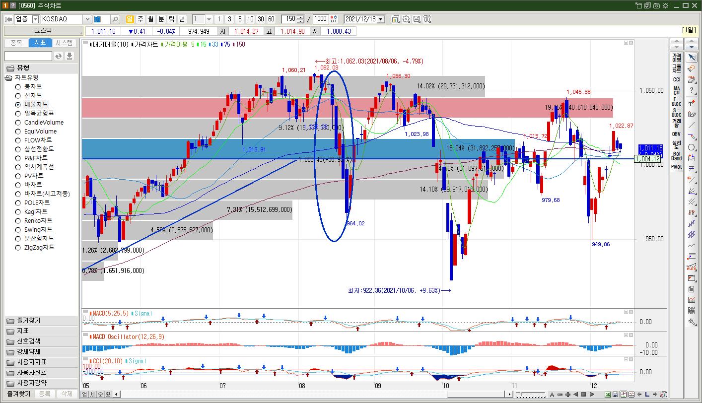
Task: Click the indicator search input field
Action: point(28,56)
